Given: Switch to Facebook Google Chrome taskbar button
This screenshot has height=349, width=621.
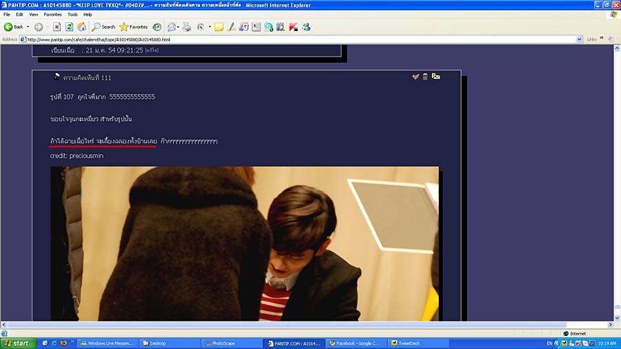Looking at the screenshot, I should tap(355, 343).
